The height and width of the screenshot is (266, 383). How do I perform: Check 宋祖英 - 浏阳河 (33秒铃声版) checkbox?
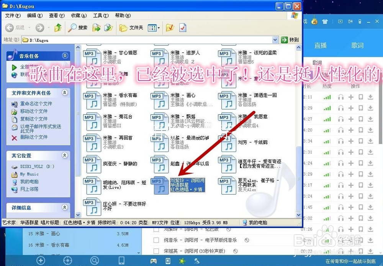pyautogui.click(x=156, y=251)
